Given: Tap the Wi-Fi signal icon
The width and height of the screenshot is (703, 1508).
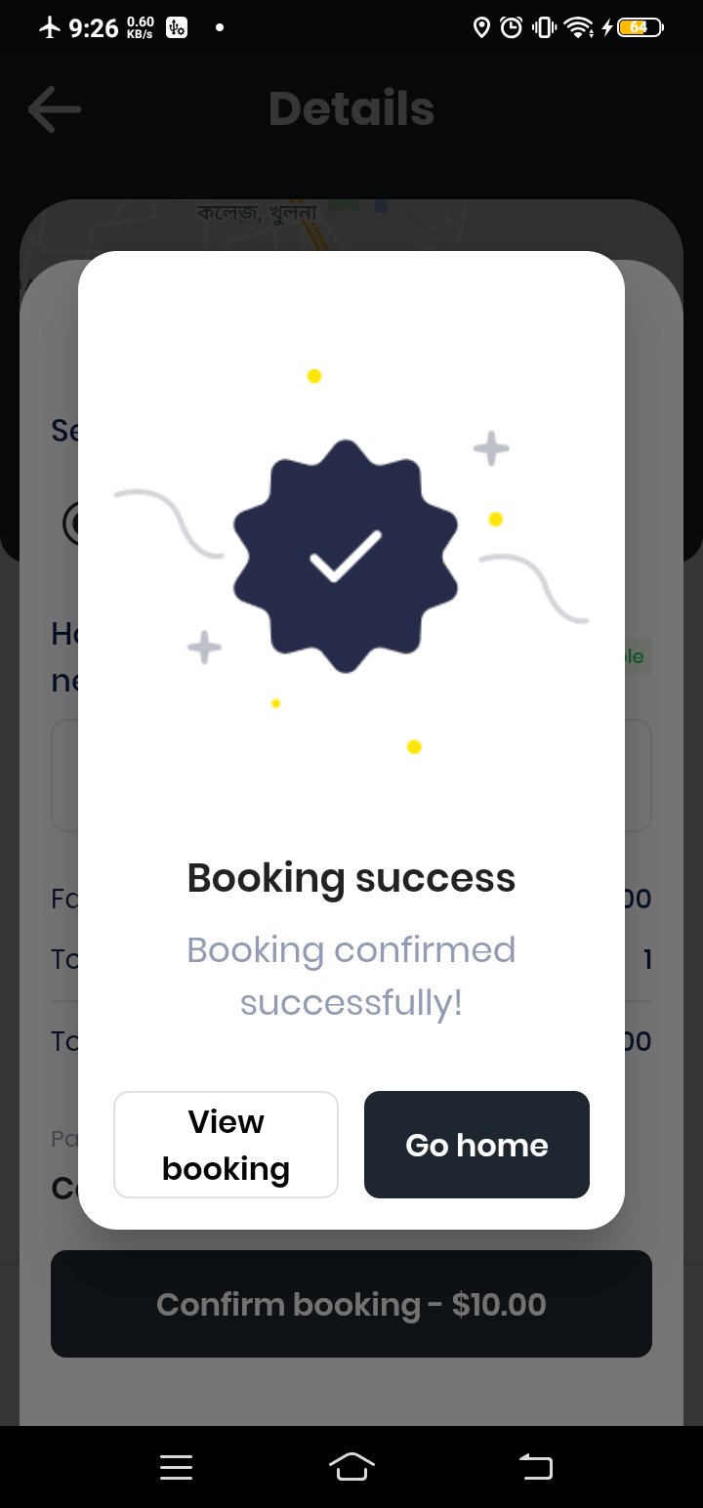Looking at the screenshot, I should click(x=579, y=27).
